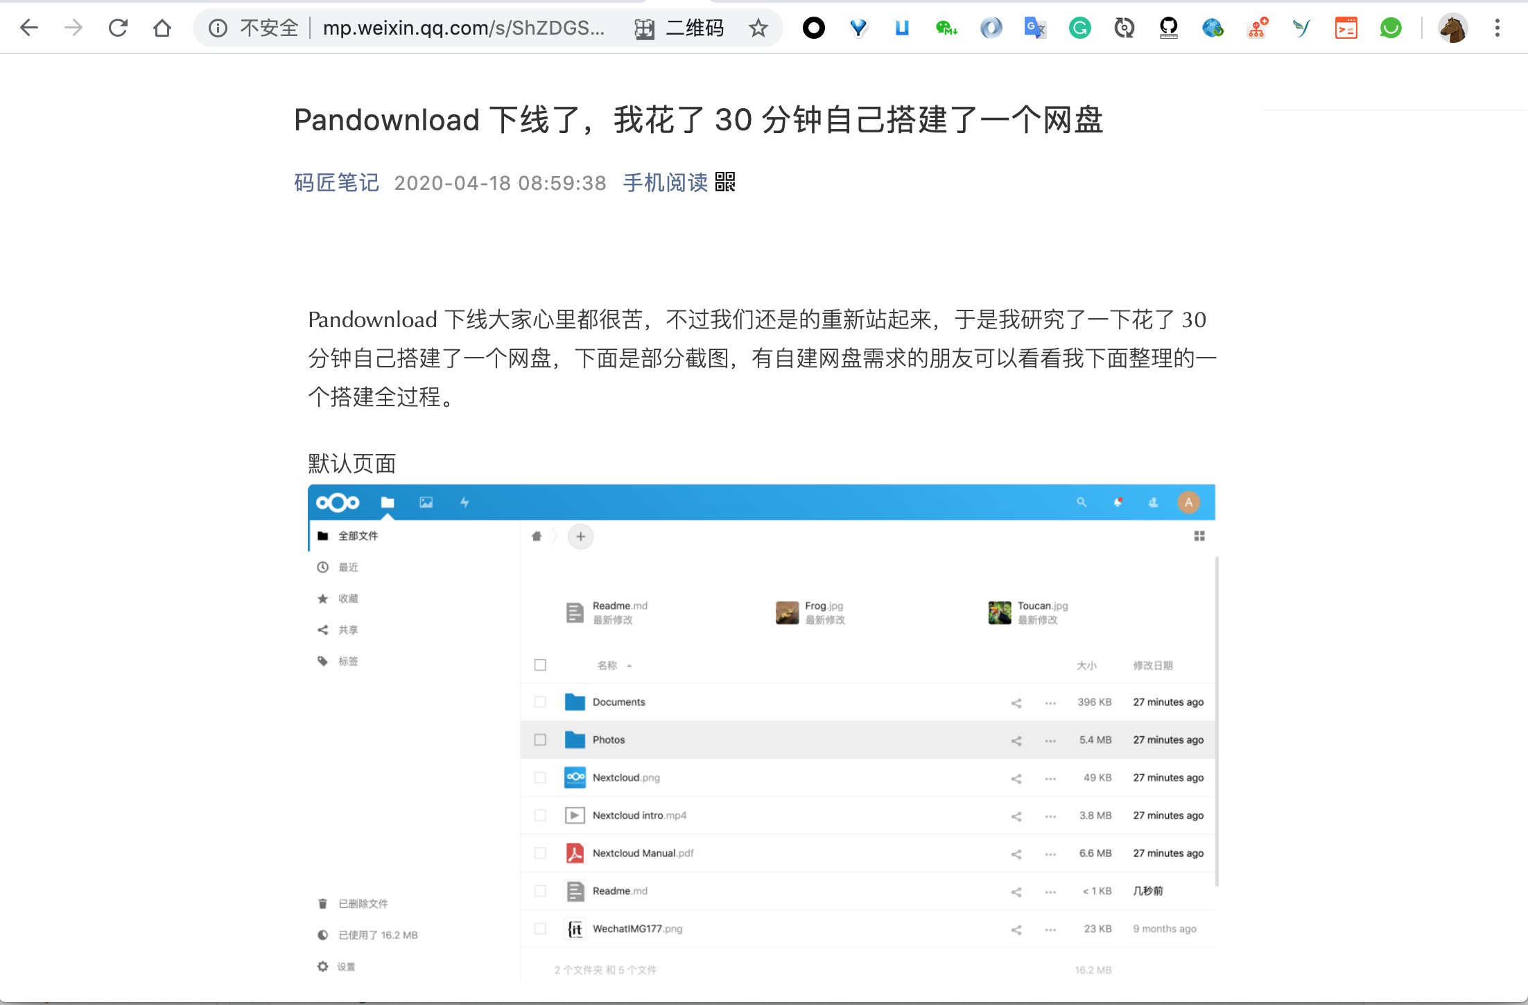Click the mp.weixin.qq.com address bar URL
Screen dimensions: 1528x1005
point(463,28)
